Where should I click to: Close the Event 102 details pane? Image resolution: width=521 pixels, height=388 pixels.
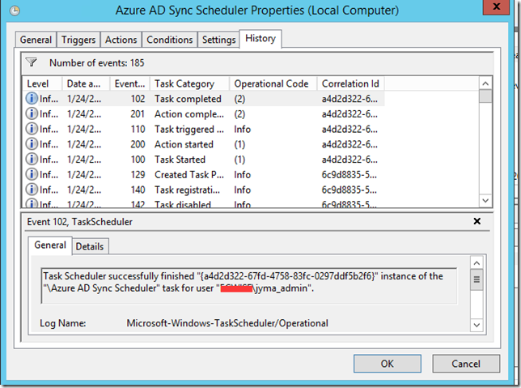(x=477, y=221)
